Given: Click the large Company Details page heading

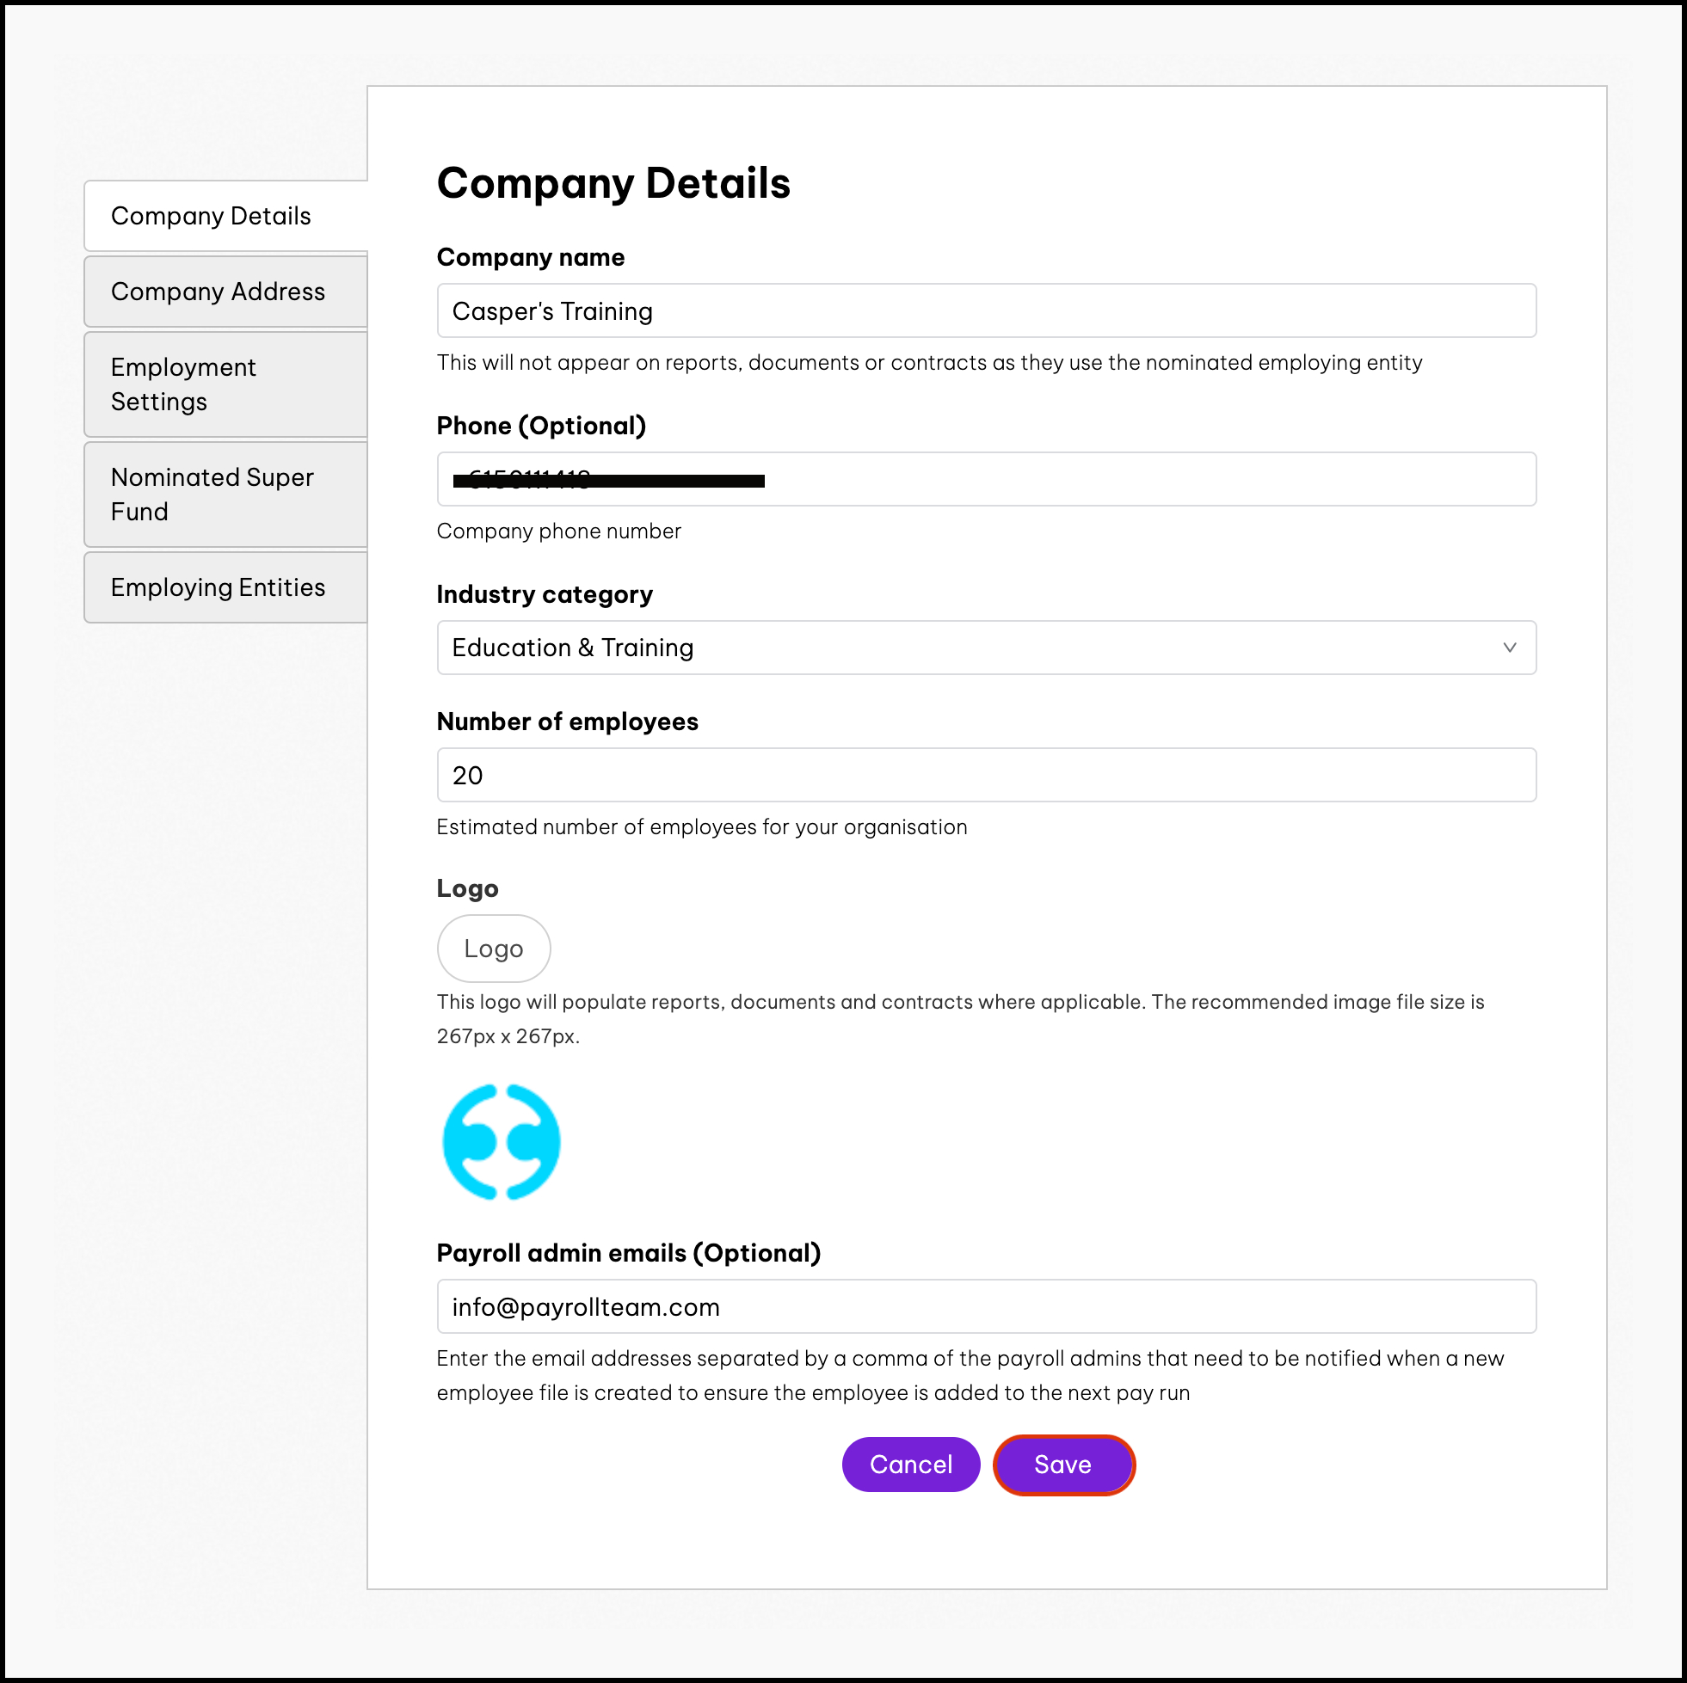Looking at the screenshot, I should (613, 183).
